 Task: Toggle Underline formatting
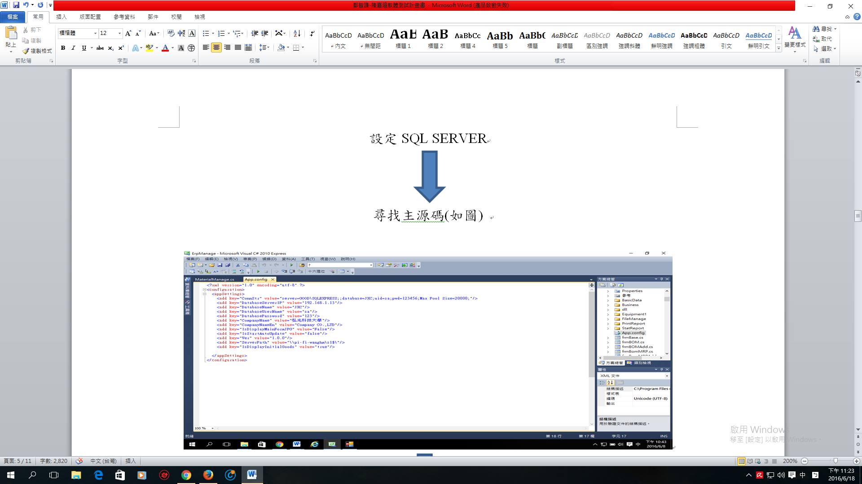(x=84, y=48)
